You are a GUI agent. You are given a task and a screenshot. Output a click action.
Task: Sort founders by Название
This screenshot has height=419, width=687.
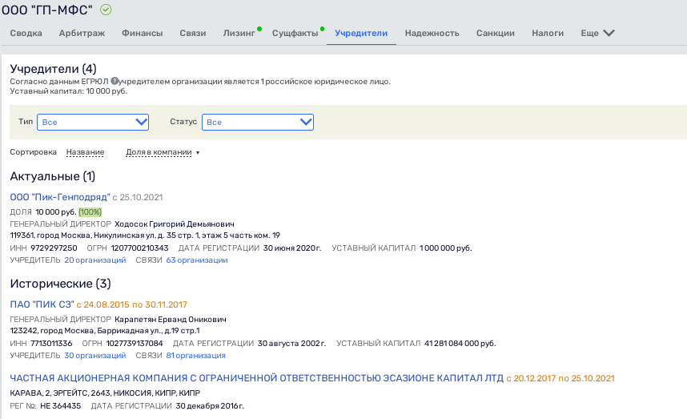click(85, 152)
